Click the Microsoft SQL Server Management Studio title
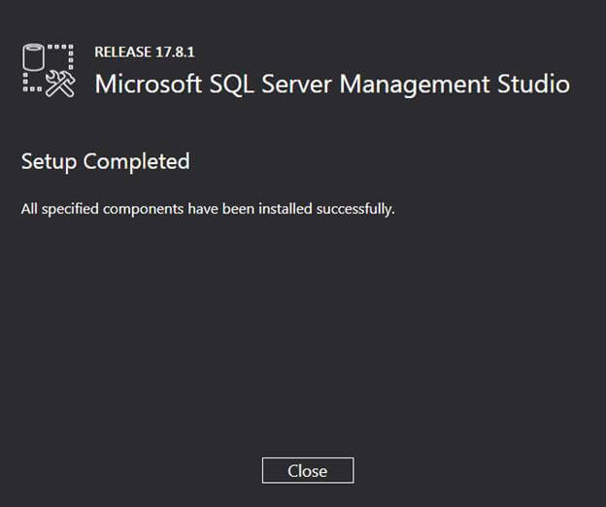The image size is (606, 507). click(332, 84)
